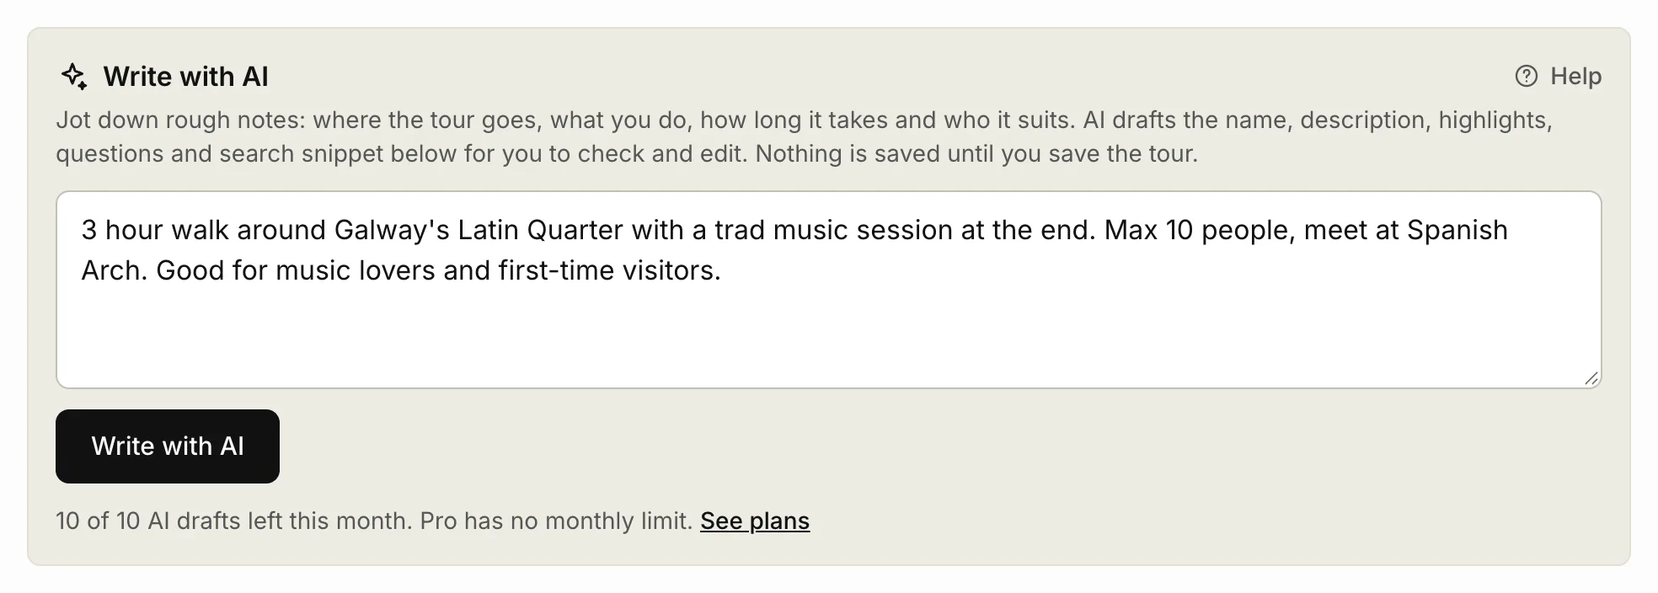1658x593 pixels.
Task: Open the See plans link
Action: coord(755,521)
